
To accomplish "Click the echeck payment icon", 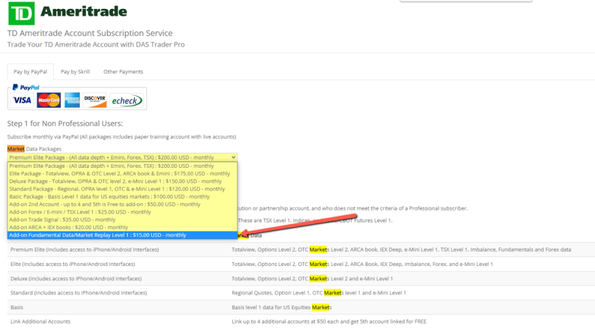I will 126,101.
